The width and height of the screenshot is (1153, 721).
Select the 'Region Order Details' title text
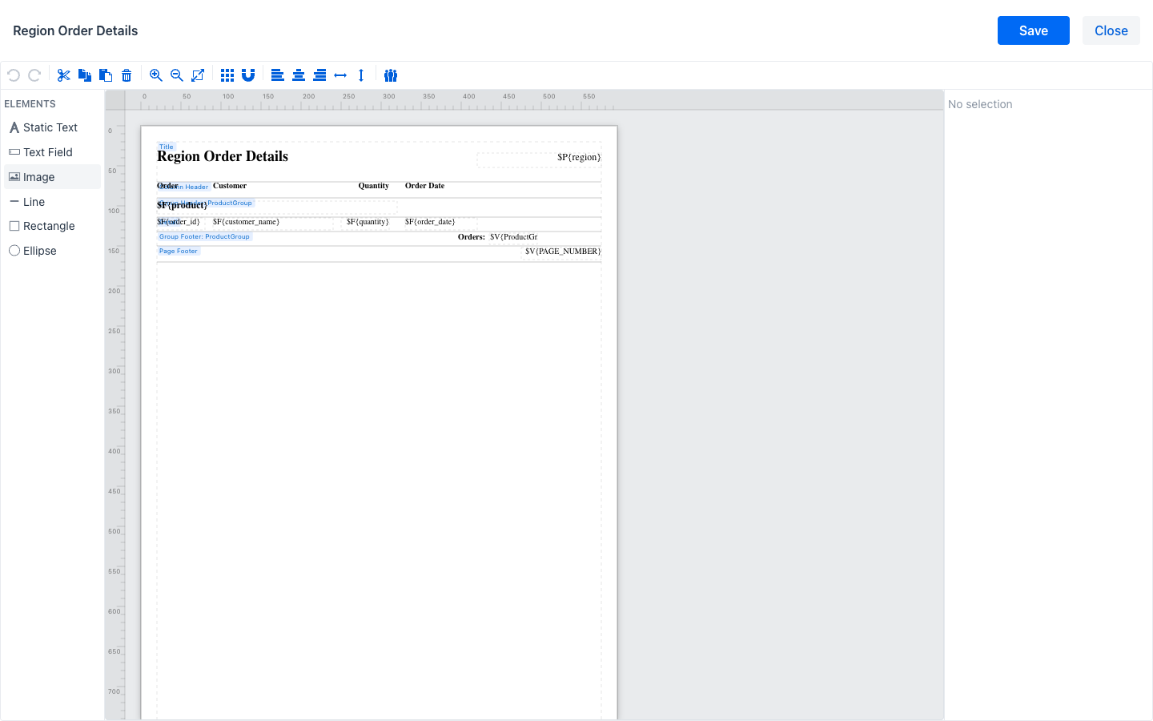click(223, 156)
